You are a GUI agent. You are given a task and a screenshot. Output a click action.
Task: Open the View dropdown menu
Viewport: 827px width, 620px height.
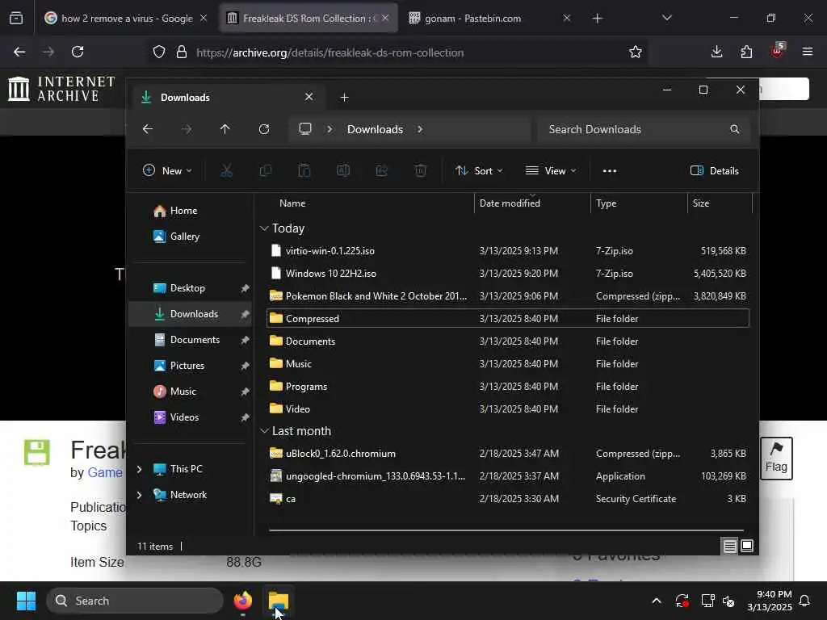551,171
